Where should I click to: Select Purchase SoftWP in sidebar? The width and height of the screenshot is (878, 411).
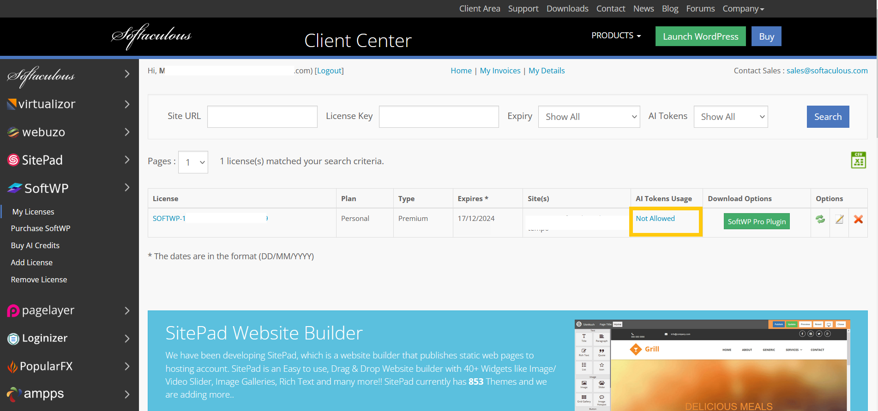point(41,228)
